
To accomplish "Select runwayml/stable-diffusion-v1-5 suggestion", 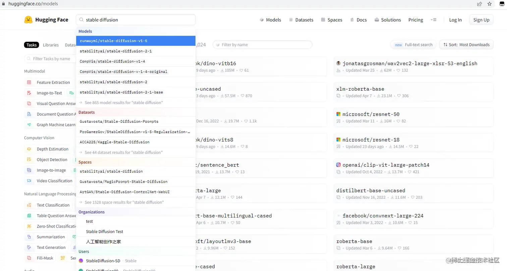I will pyautogui.click(x=136, y=41).
